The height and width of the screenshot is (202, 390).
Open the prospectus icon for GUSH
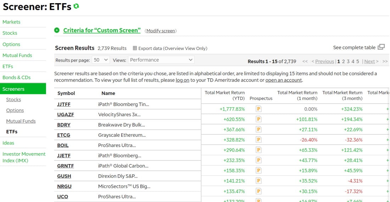tap(259, 181)
